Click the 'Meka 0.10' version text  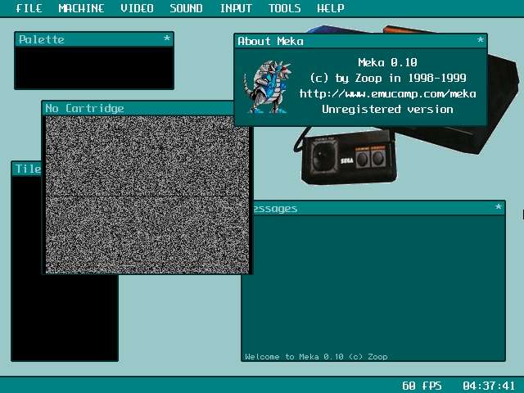(x=387, y=62)
